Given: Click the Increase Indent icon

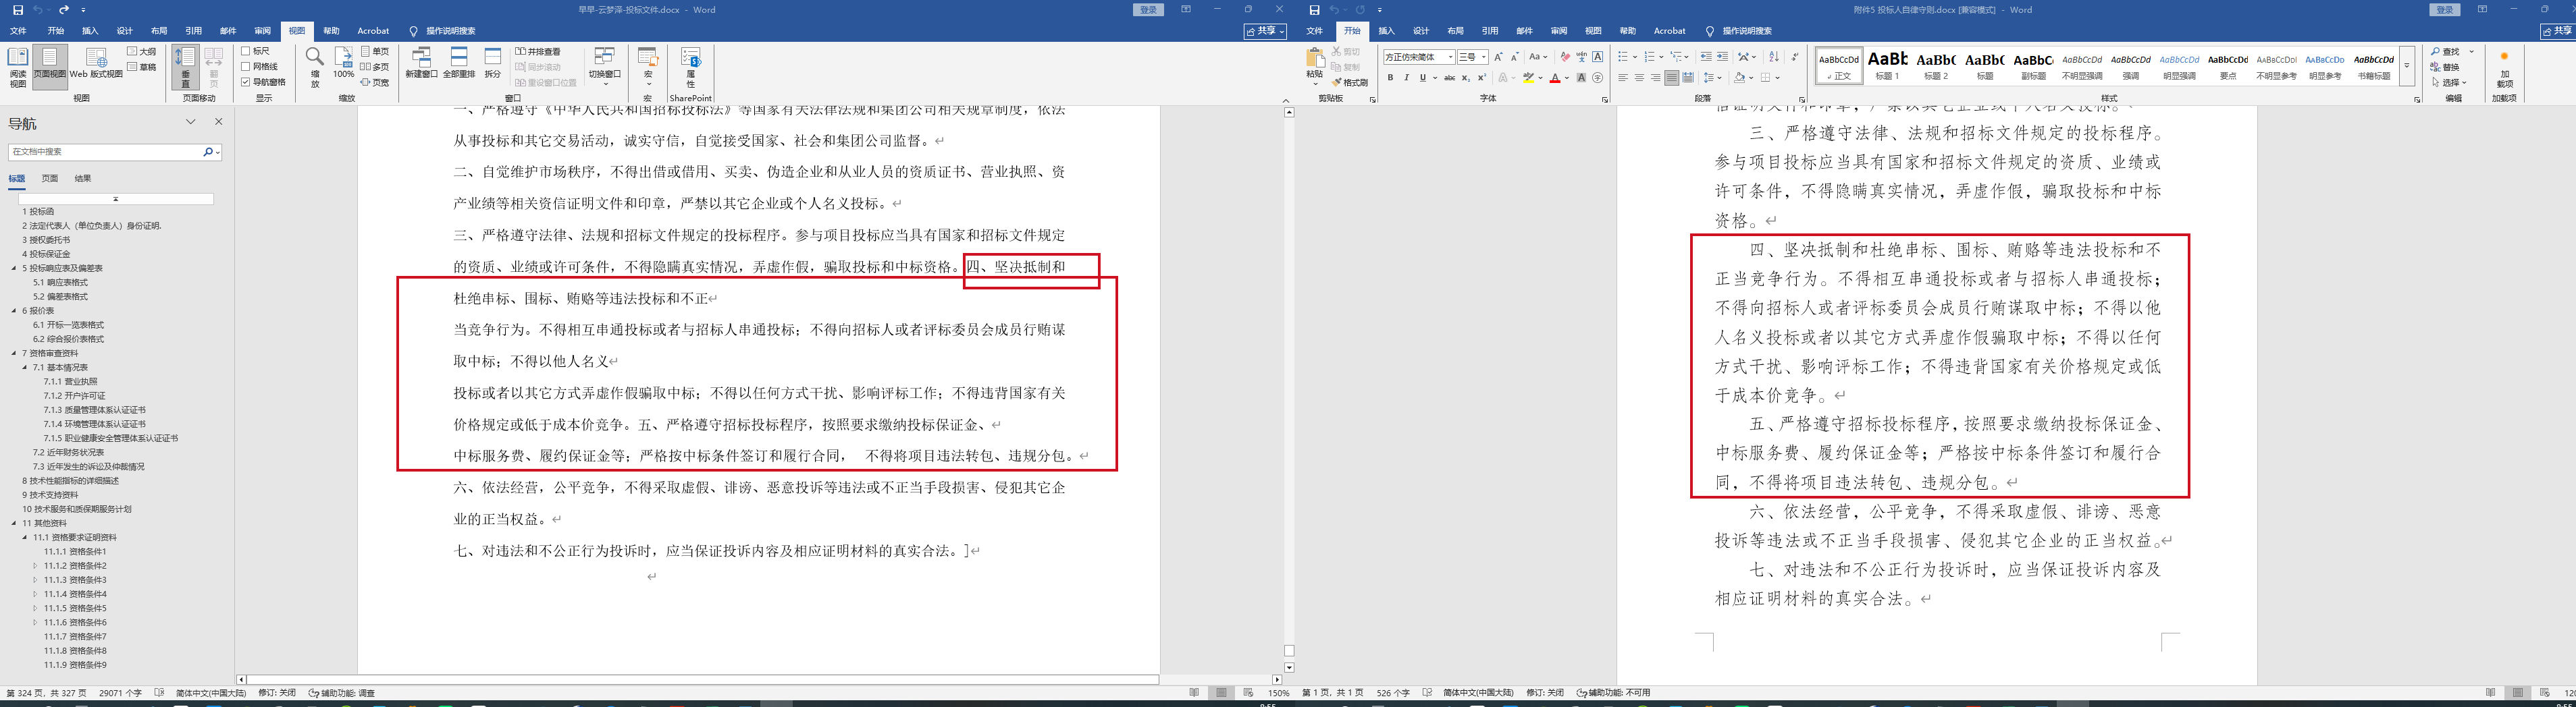Looking at the screenshot, I should pos(1722,57).
